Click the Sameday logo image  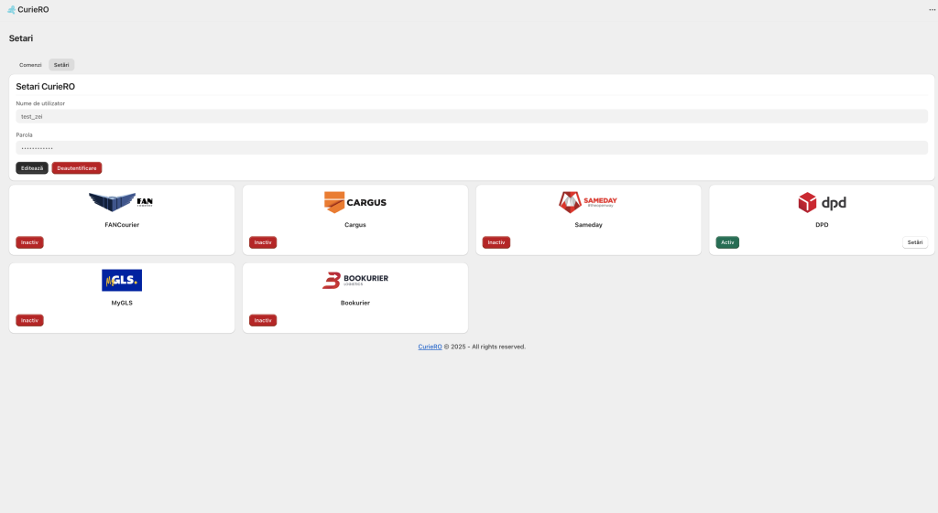pyautogui.click(x=588, y=202)
